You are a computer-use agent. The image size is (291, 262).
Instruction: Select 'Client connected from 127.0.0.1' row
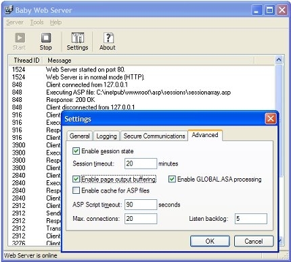[141, 84]
